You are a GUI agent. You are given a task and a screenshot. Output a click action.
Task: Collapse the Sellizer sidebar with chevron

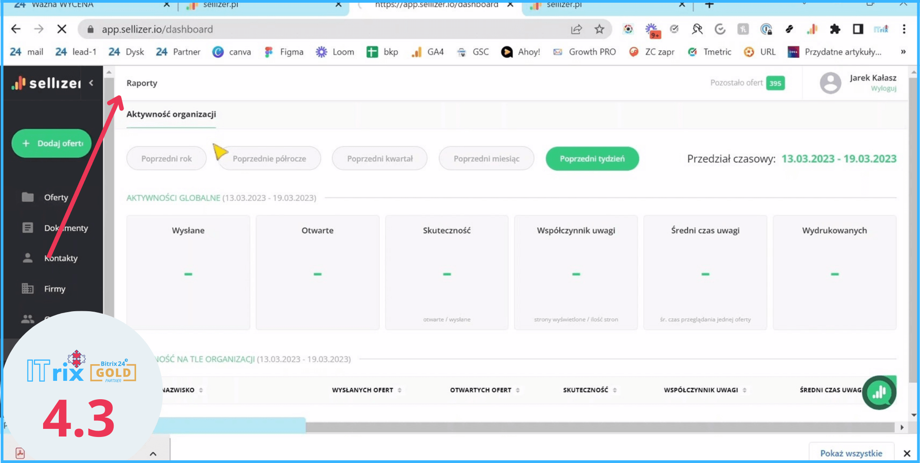point(91,83)
